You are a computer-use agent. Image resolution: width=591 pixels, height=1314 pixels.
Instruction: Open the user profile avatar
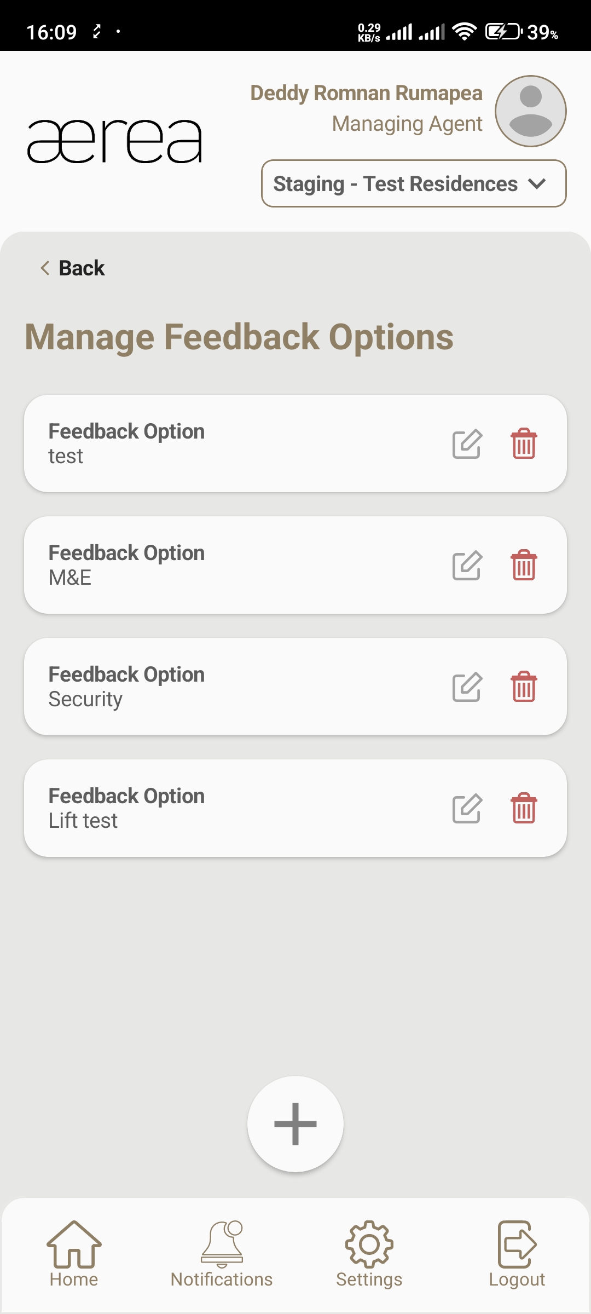pos(530,111)
